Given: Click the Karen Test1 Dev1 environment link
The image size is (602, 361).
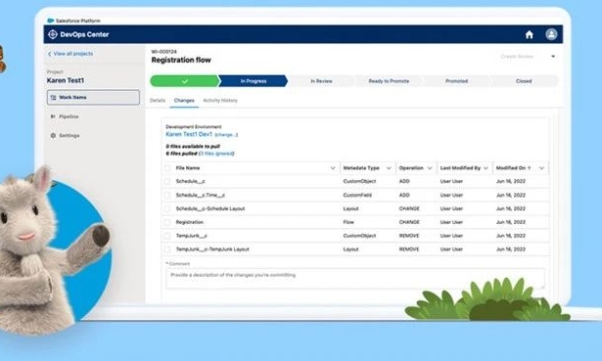Looking at the screenshot, I should pos(189,134).
